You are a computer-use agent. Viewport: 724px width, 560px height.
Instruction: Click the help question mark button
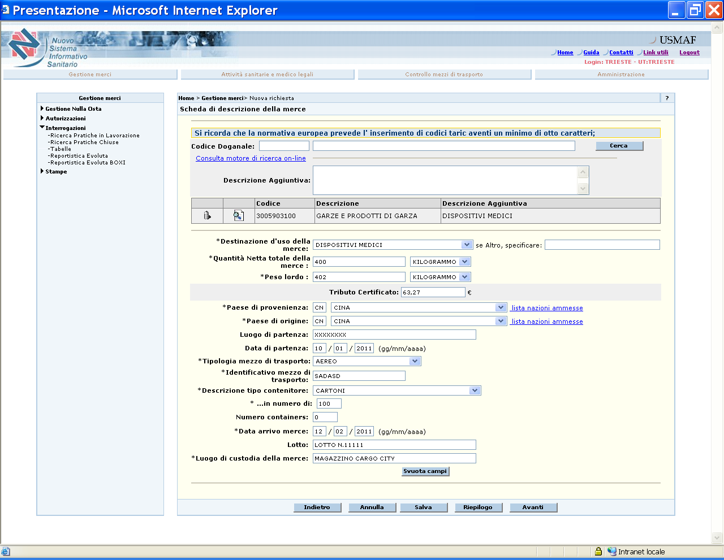(x=667, y=98)
